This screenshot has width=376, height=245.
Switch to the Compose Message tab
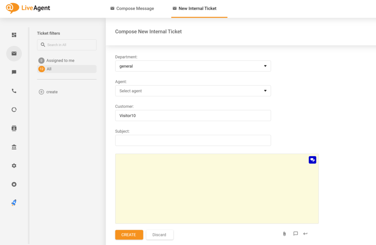[x=132, y=8]
